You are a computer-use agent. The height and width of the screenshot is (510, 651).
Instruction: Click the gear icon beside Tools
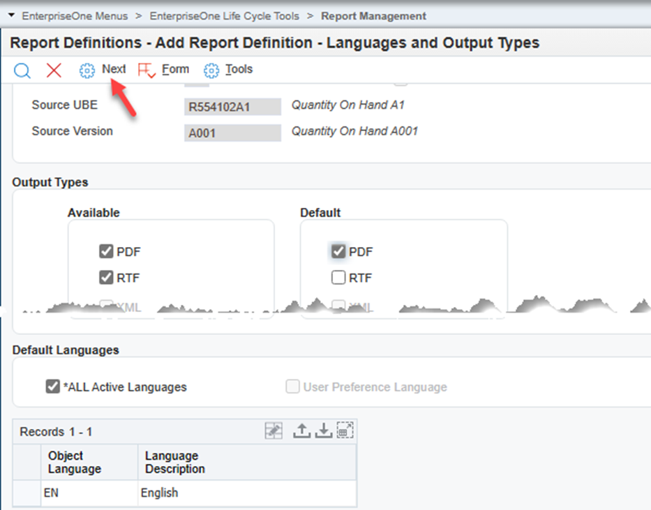coord(211,70)
